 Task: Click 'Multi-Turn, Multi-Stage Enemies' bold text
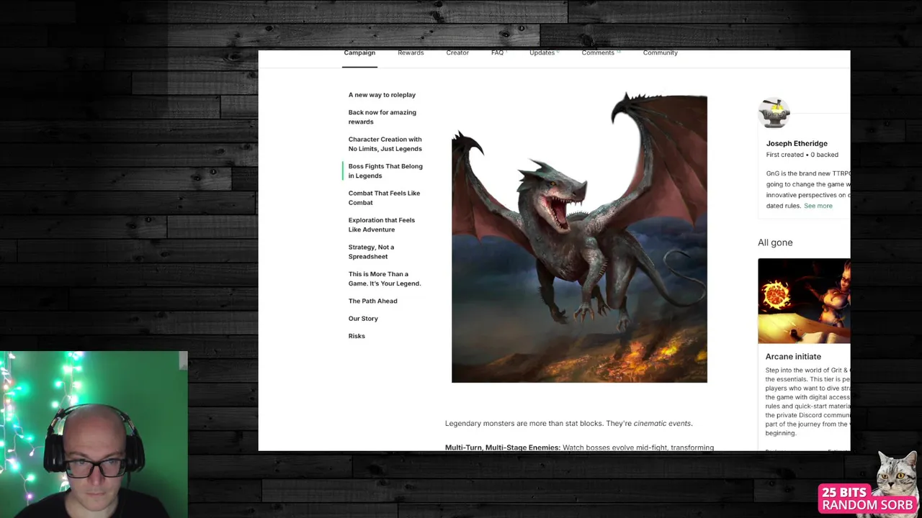click(502, 447)
